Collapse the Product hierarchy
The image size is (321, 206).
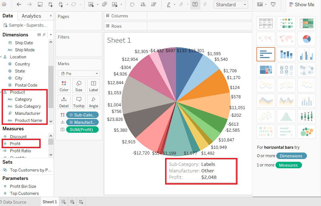1,92
